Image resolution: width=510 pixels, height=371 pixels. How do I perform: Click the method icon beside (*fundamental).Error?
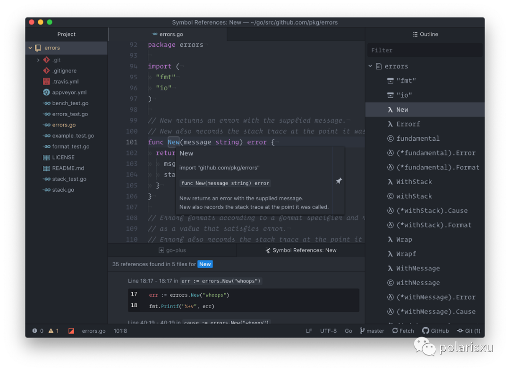391,153
